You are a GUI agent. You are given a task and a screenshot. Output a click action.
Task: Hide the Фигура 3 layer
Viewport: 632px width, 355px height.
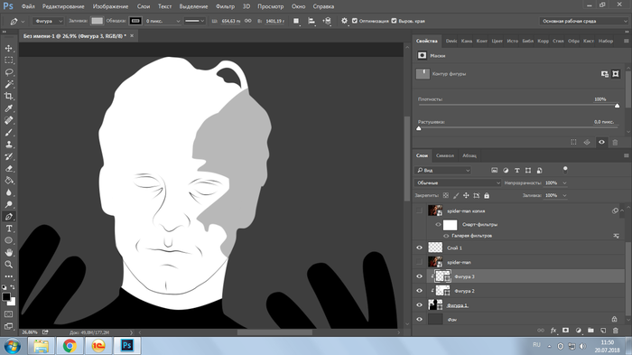419,276
